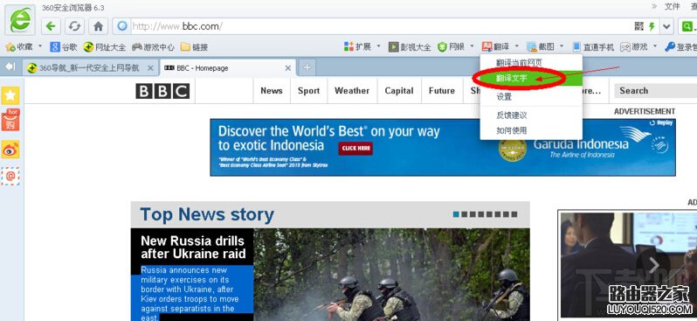Close the BBC - Homepage tab
The image size is (697, 321).
coord(288,68)
